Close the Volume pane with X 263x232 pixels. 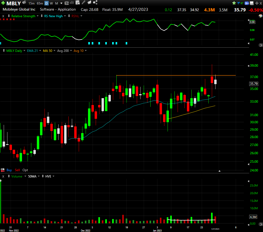(x=3, y=176)
